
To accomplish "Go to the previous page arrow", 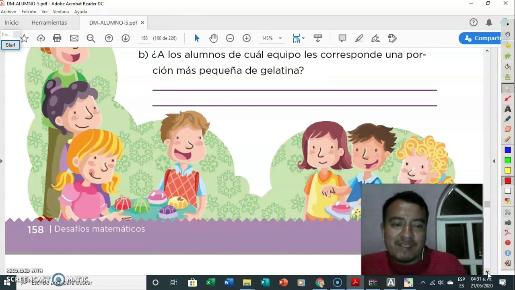I will 109,38.
